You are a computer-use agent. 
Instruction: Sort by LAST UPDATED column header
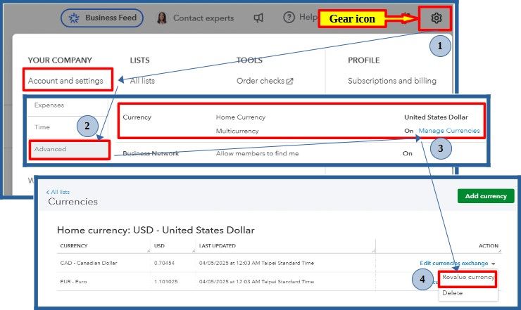pos(218,245)
